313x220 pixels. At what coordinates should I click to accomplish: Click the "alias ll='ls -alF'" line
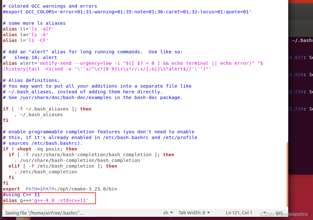[x=28, y=29]
